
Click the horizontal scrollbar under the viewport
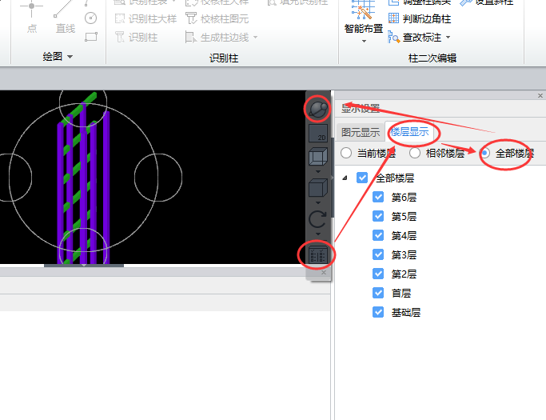(x=84, y=266)
